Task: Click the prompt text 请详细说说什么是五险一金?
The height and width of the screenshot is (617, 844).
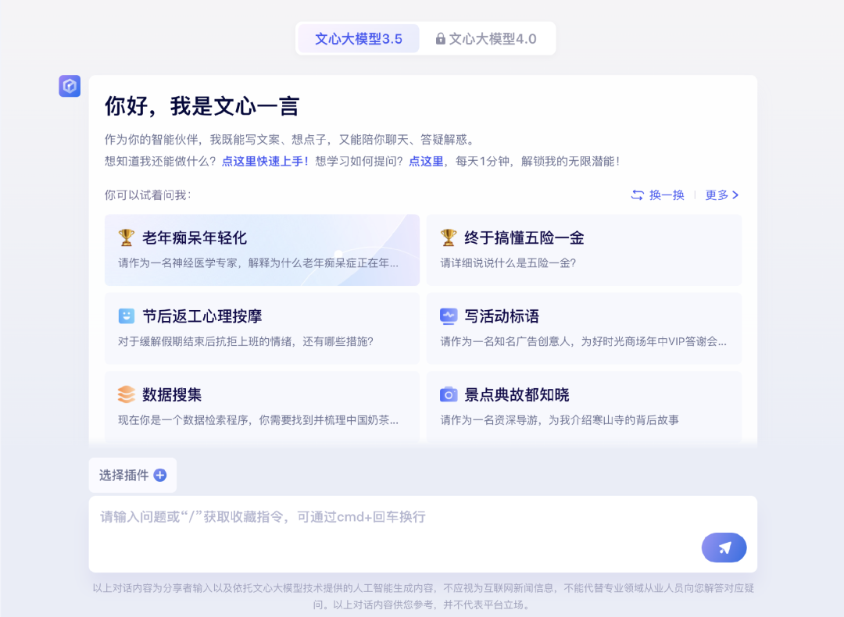Action: [x=508, y=263]
